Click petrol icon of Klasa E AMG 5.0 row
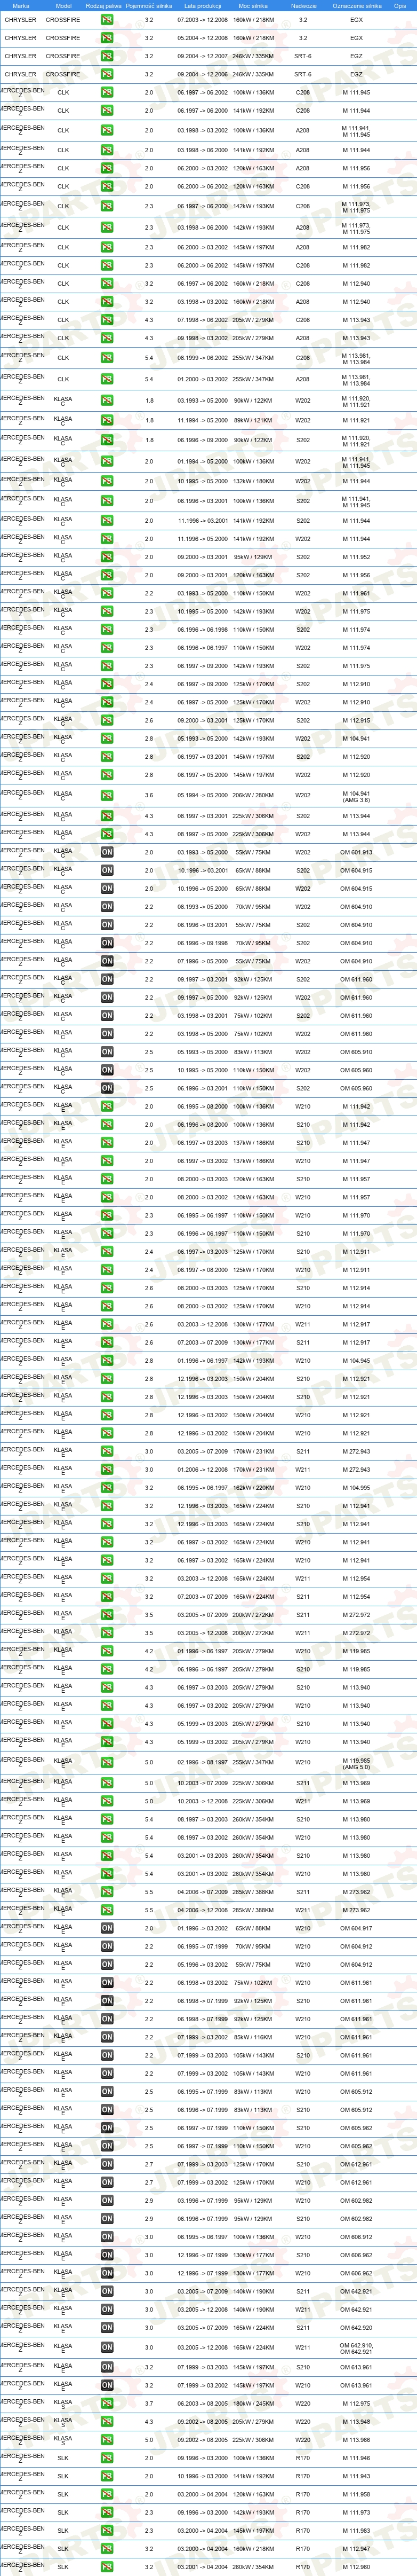Image resolution: width=417 pixels, height=2576 pixels. coord(107,1762)
